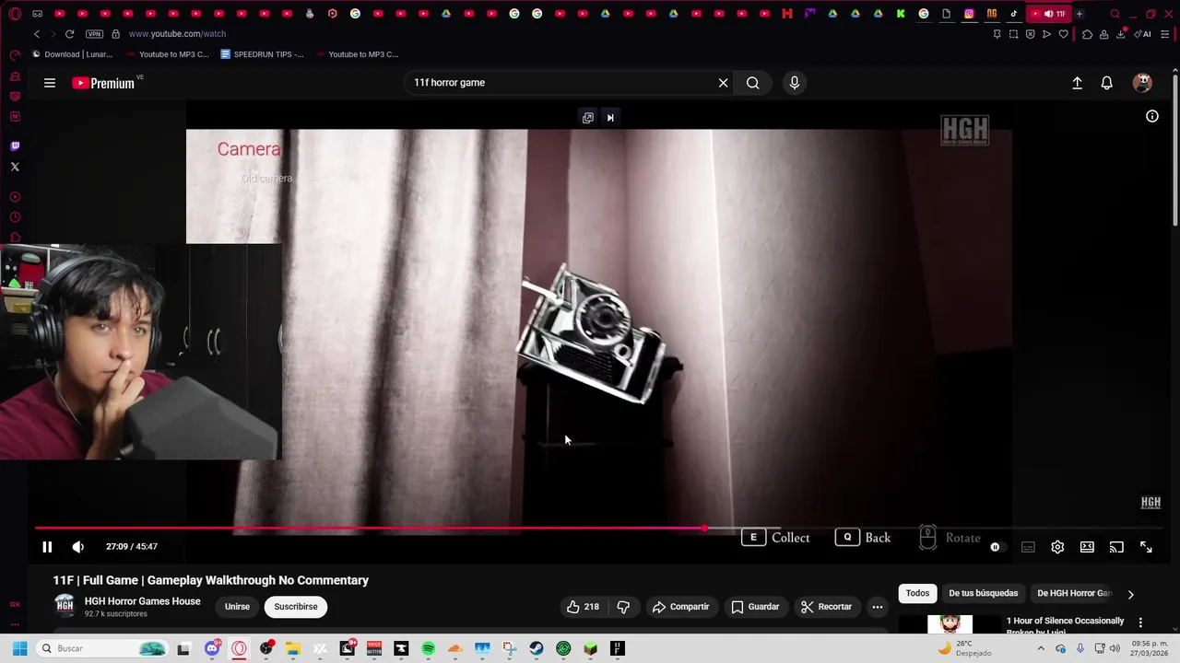Select the 'Todos' filter chip
This screenshot has height=663, width=1180.
917,593
